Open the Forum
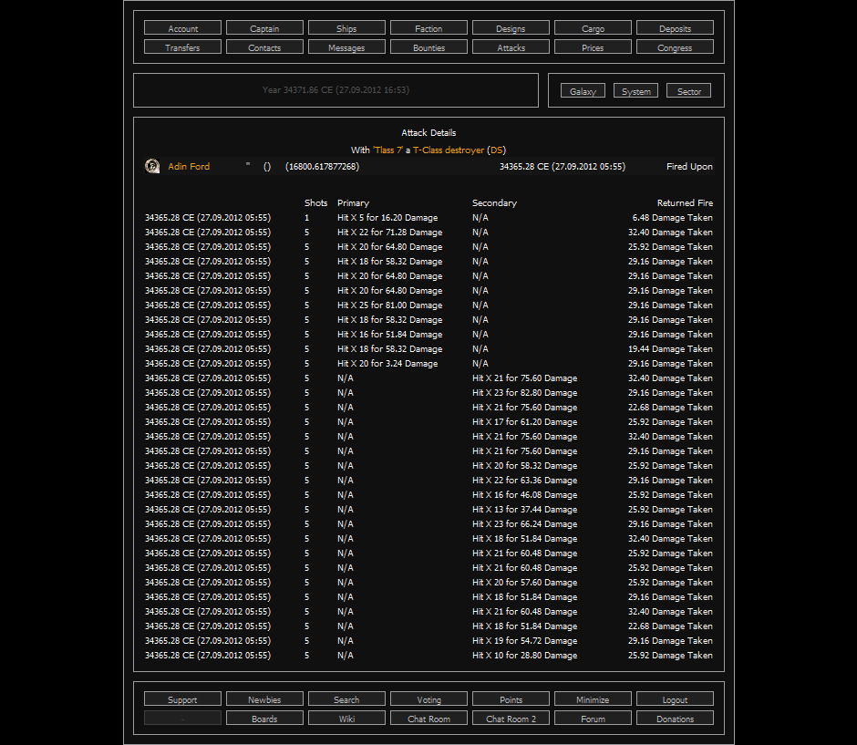 point(593,719)
